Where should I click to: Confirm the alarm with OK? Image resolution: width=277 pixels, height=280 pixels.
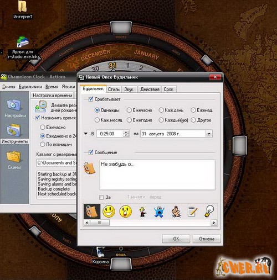coord(176,239)
